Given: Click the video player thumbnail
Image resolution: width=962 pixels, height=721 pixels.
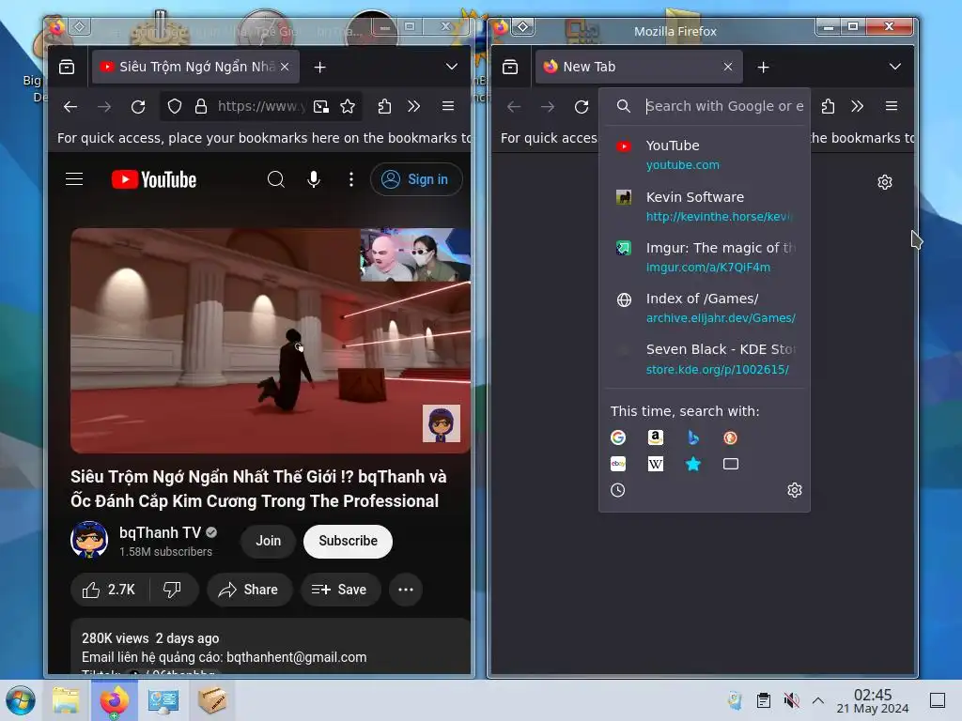Looking at the screenshot, I should (x=271, y=340).
